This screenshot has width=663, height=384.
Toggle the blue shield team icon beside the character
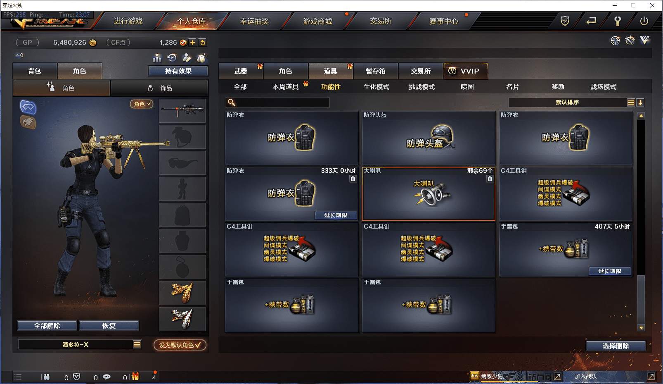tap(28, 107)
